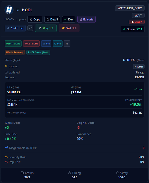
Task: Click the lightning Engine icon
Action: point(6,66)
